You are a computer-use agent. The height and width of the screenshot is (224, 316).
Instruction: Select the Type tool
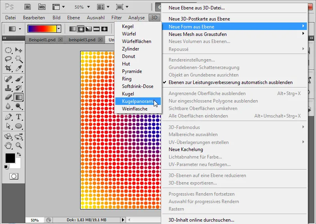coord(19,117)
